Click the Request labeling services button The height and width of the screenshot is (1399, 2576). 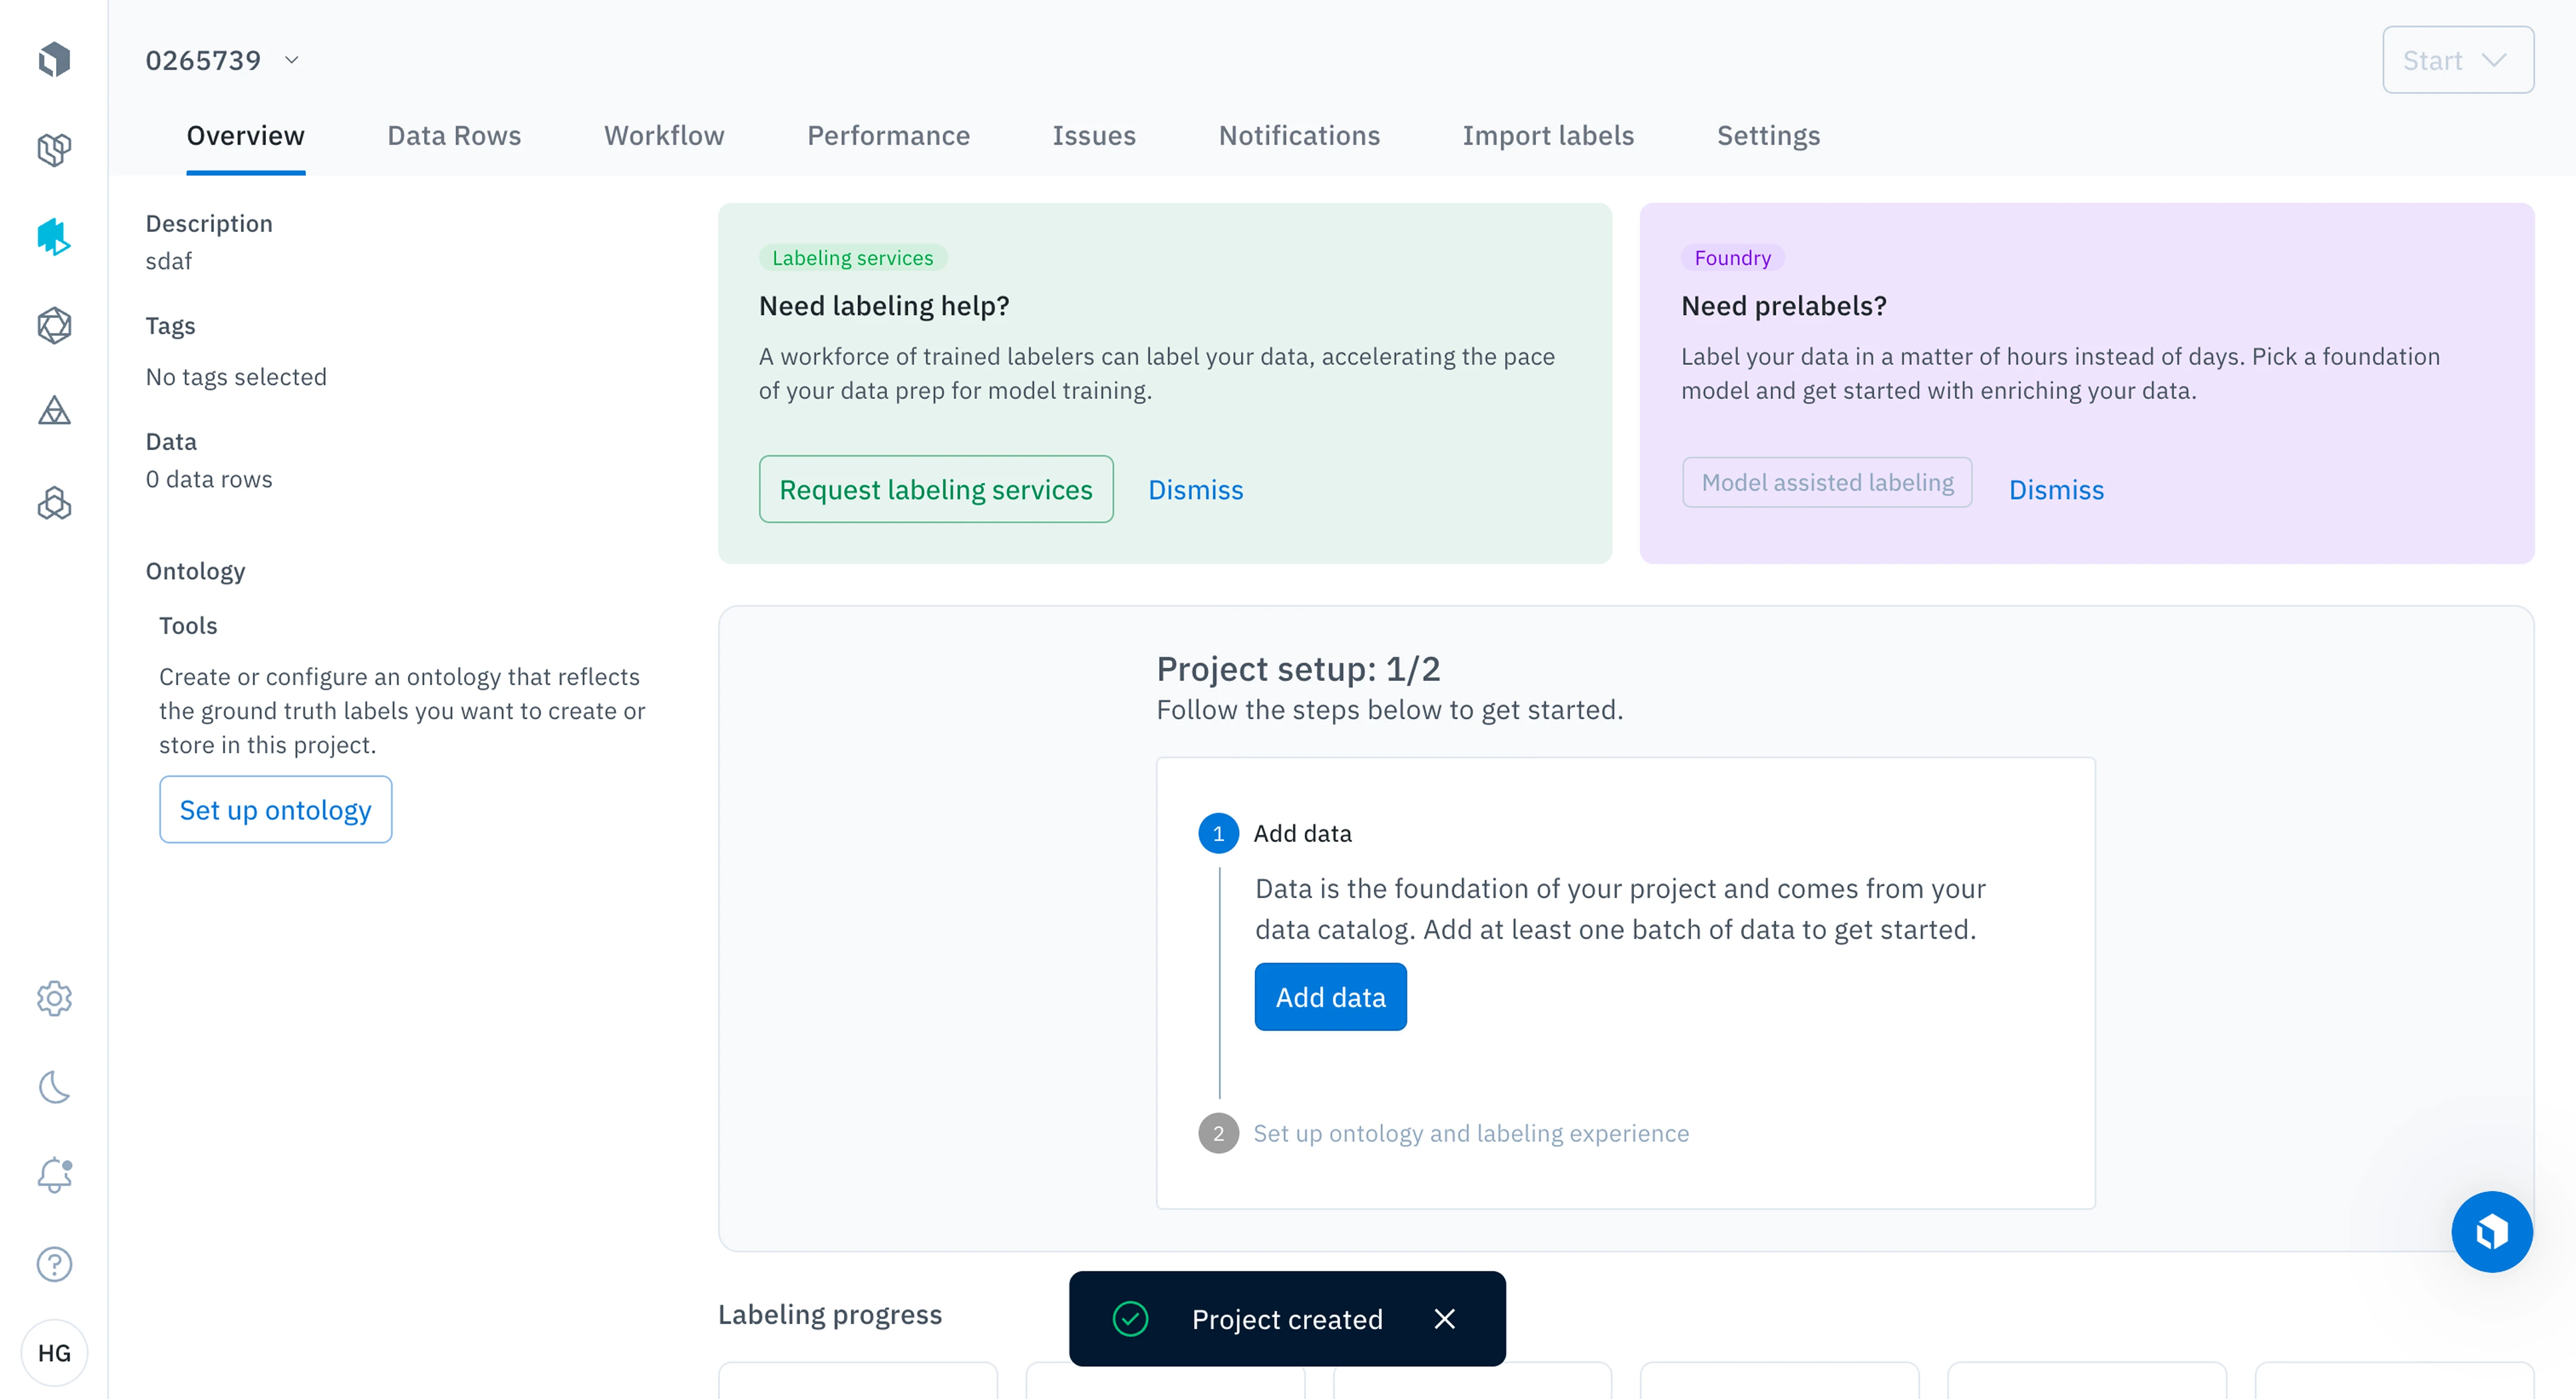pyautogui.click(x=935, y=489)
